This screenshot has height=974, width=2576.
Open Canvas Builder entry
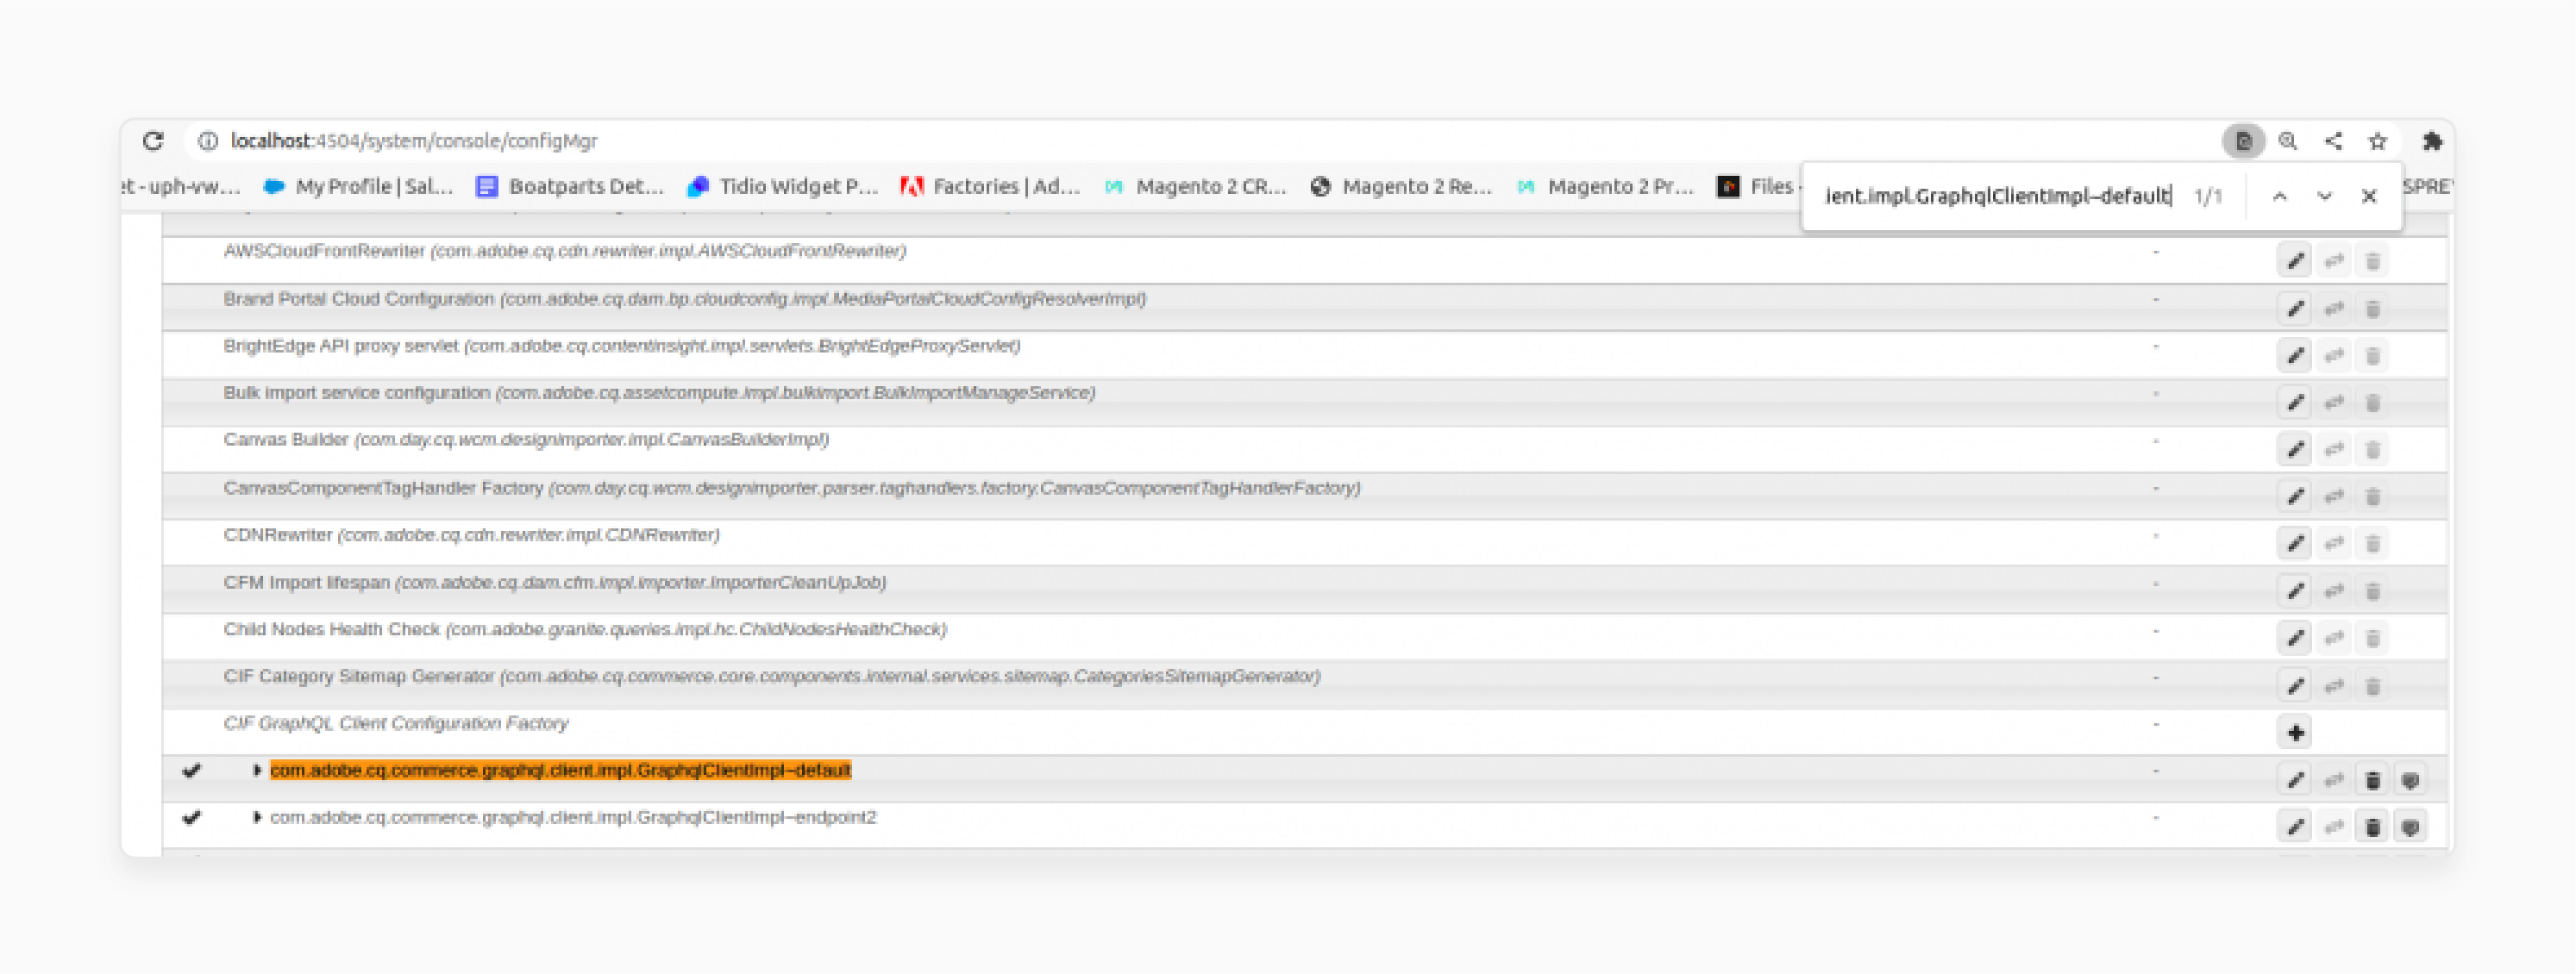coord(526,440)
